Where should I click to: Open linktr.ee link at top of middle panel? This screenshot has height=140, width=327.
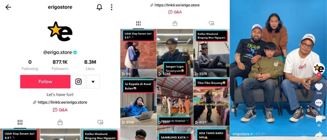[x=175, y=5]
